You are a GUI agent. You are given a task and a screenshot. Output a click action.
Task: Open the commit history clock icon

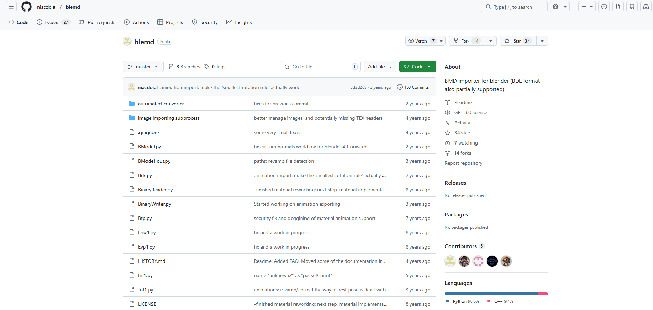click(400, 87)
